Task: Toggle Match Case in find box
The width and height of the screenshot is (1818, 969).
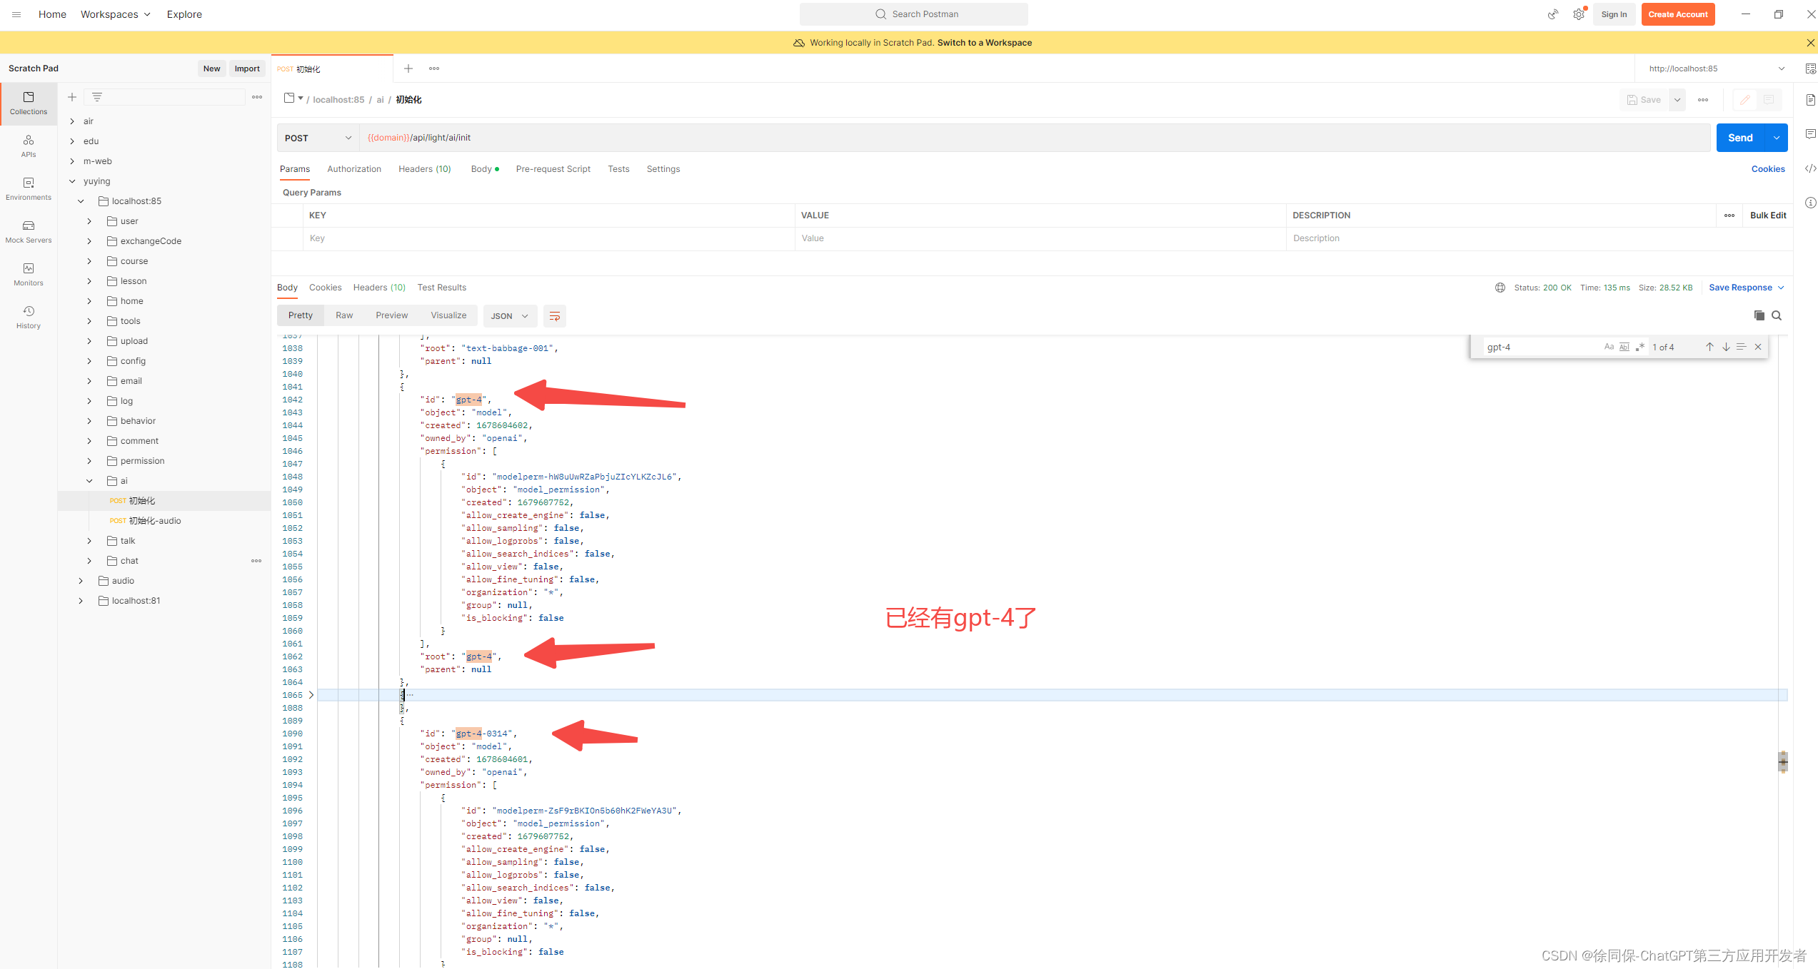Action: click(x=1609, y=347)
